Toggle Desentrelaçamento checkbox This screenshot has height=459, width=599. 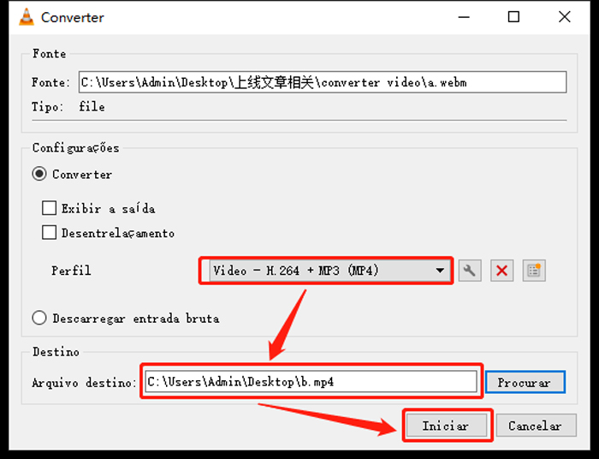pyautogui.click(x=50, y=232)
